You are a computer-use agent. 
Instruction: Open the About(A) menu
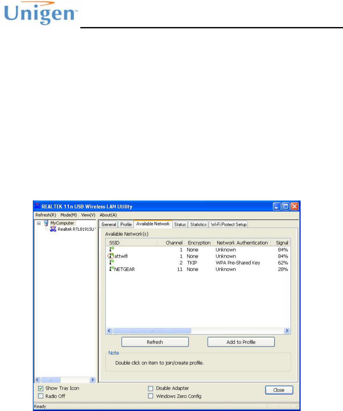click(x=108, y=215)
